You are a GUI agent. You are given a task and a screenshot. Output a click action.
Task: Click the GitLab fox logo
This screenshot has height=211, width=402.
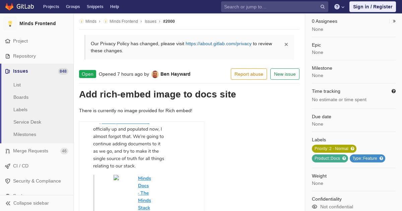[x=9, y=6]
